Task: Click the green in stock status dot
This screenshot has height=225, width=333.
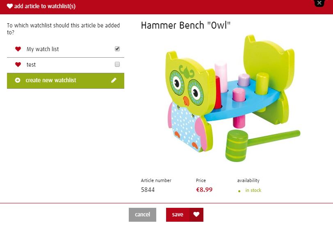Action: tap(239, 191)
